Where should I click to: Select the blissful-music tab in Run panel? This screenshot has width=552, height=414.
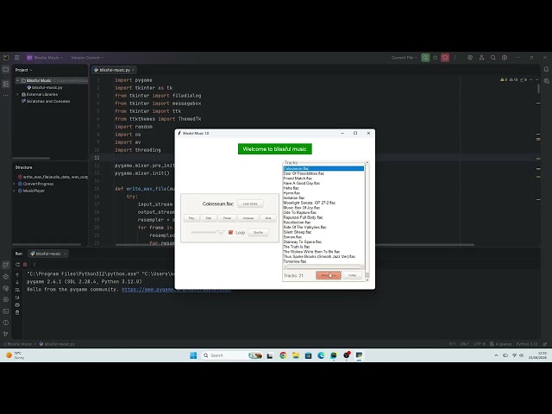[x=48, y=254]
